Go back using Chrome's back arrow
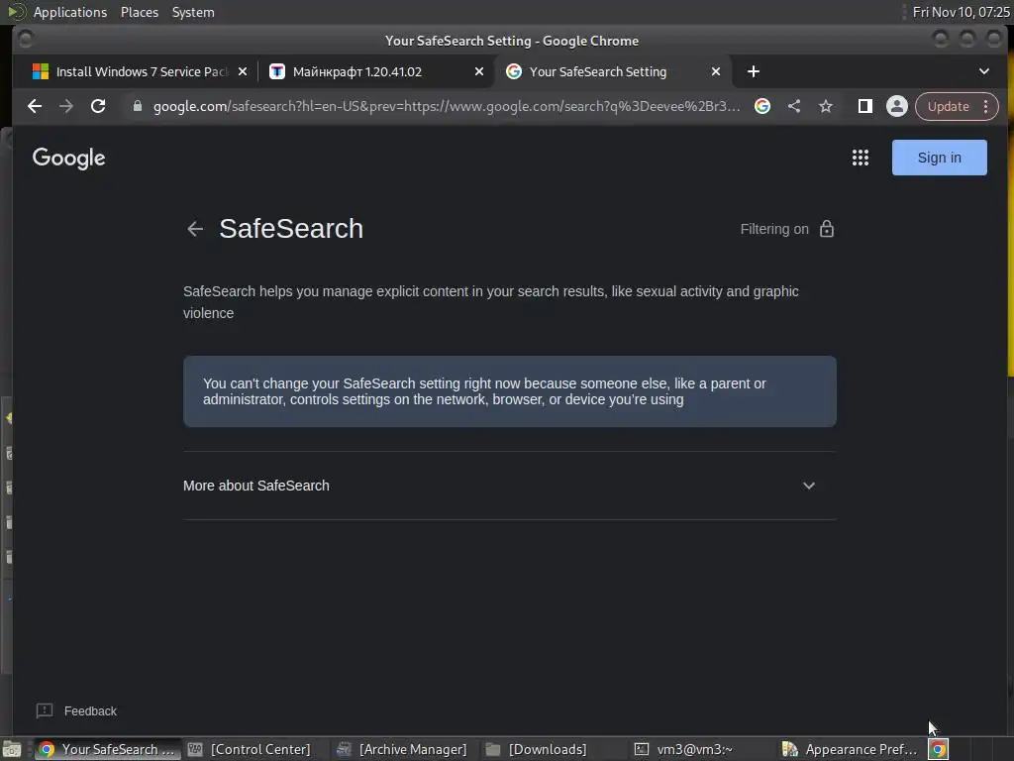Viewport: 1014px width, 761px height. [x=35, y=106]
